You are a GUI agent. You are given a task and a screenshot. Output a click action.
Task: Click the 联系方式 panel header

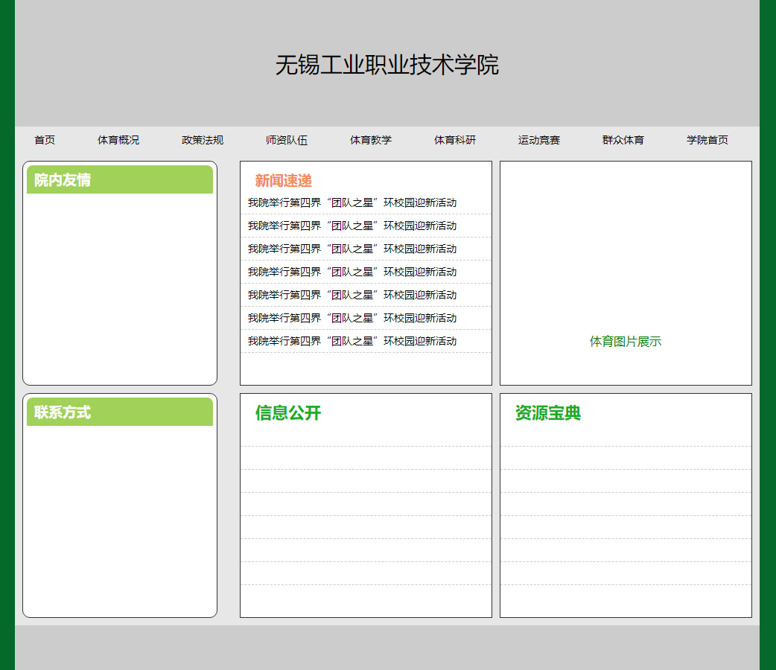click(120, 412)
